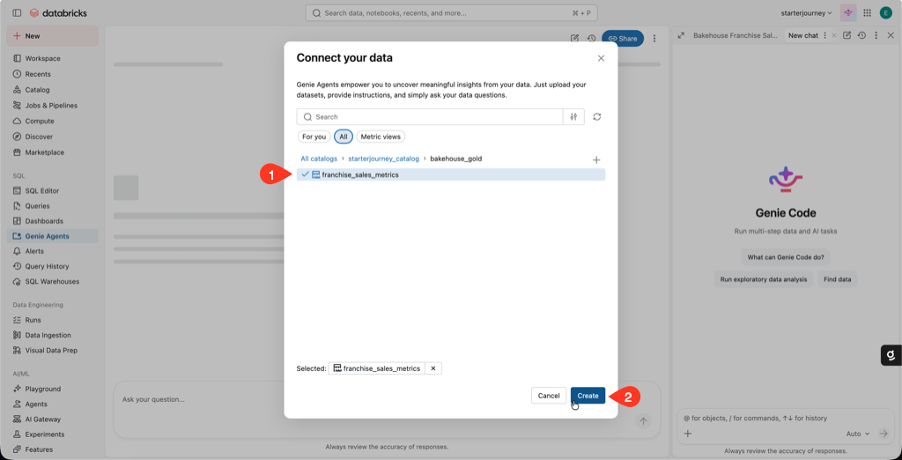Close the Genie Code side panel
Image resolution: width=902 pixels, height=460 pixels.
pyautogui.click(x=891, y=35)
